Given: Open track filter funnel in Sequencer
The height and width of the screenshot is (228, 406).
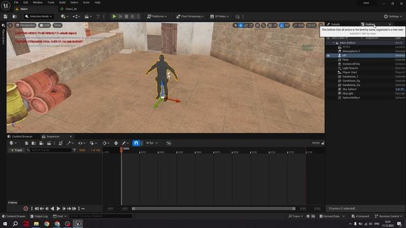Looking at the screenshot, I should click(x=75, y=150).
